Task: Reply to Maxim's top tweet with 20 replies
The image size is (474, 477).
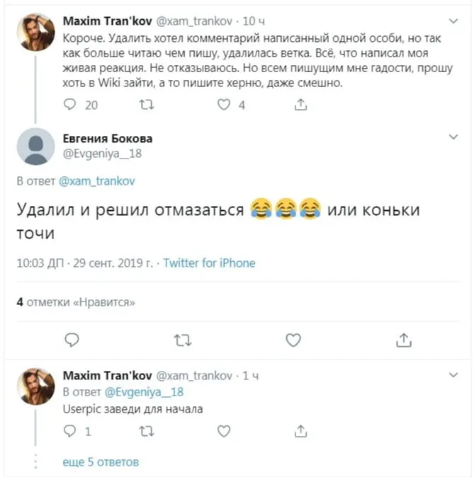Action: (x=69, y=105)
